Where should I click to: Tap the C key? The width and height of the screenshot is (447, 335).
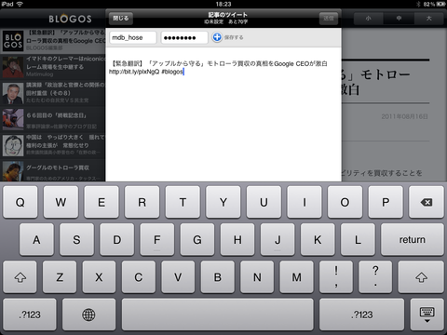pos(139,277)
